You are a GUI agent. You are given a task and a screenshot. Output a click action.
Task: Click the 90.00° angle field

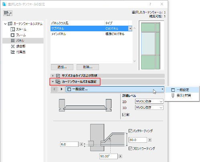(x=109, y=156)
